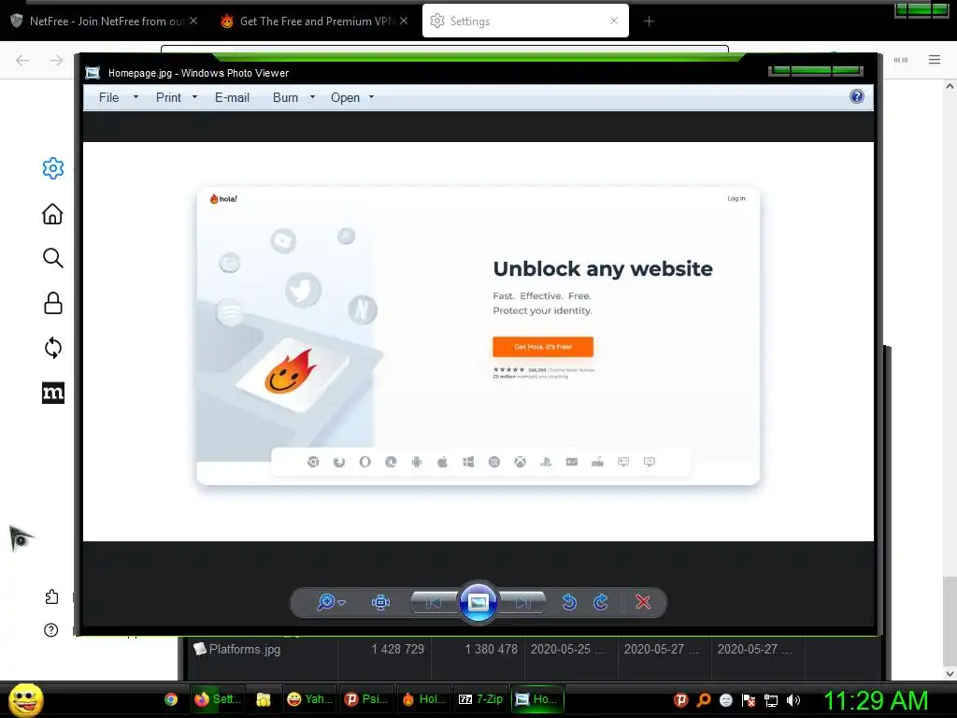
Task: Close the Settings browser tab
Action: 614,21
